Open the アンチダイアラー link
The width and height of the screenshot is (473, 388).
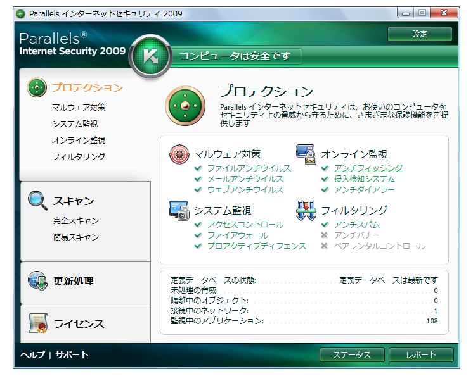pos(364,190)
